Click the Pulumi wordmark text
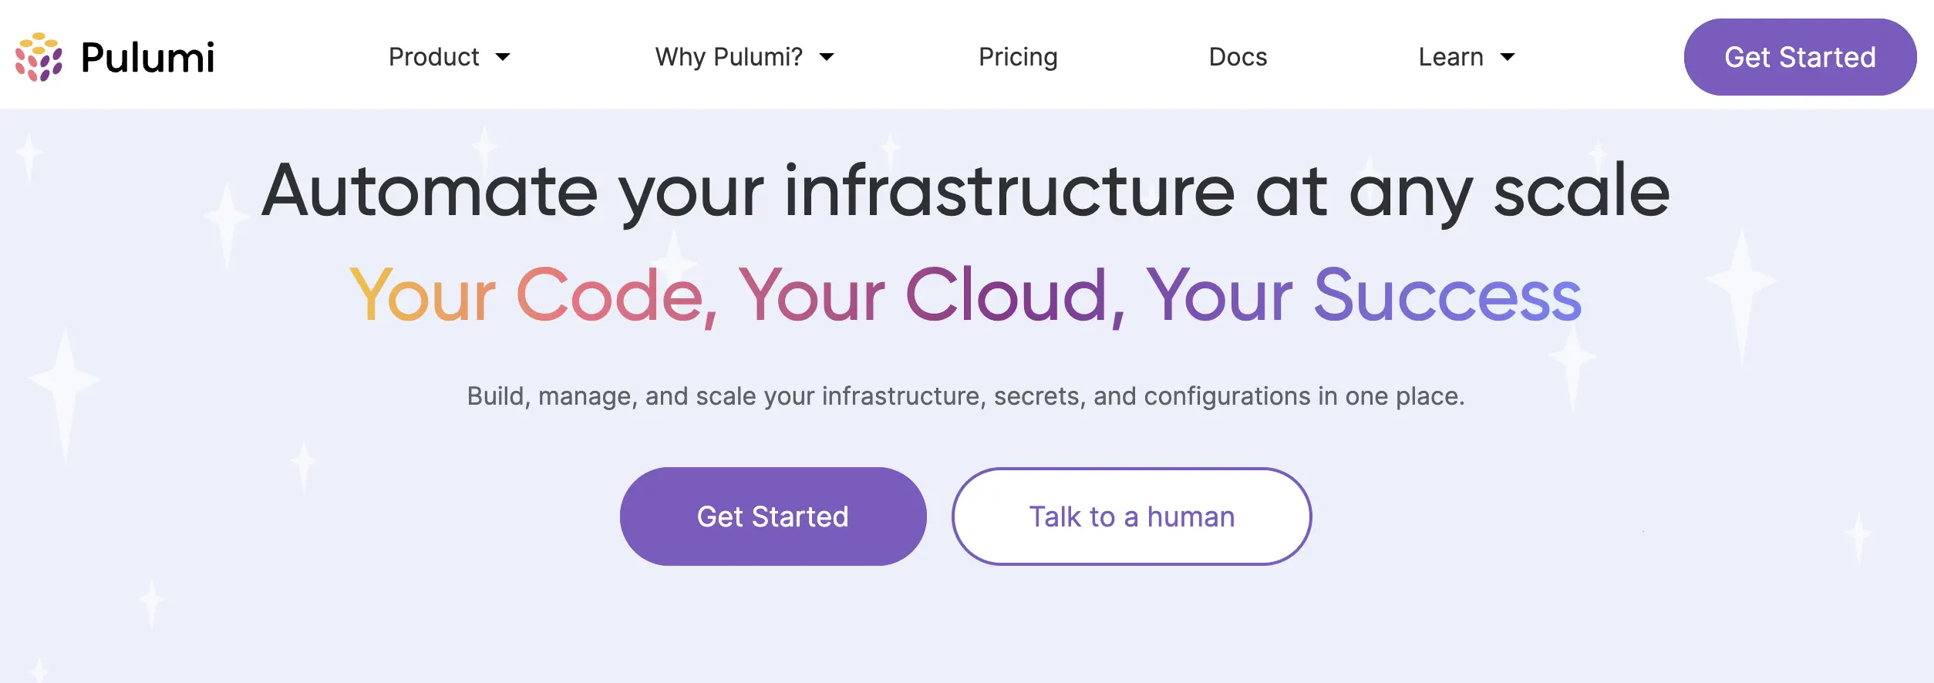Screen dimensions: 1934x683 [147, 58]
